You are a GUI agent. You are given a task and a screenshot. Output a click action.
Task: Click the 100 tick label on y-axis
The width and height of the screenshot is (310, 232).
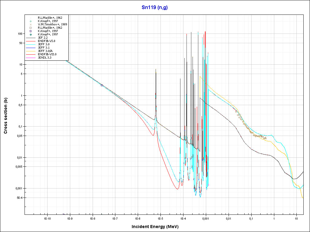[x=19, y=34]
